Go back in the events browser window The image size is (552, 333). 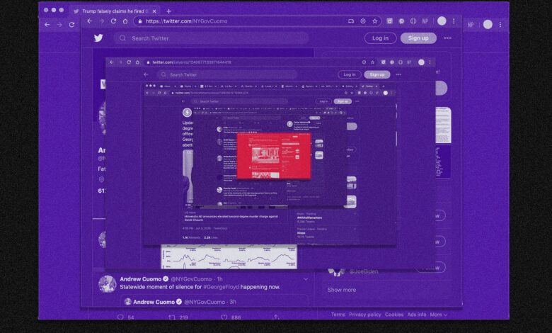pos(112,62)
